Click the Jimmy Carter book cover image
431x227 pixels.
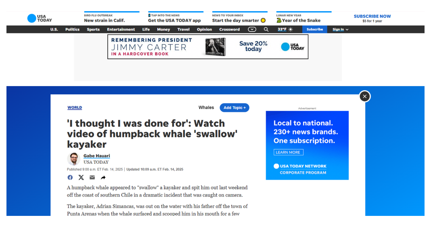[x=215, y=47]
